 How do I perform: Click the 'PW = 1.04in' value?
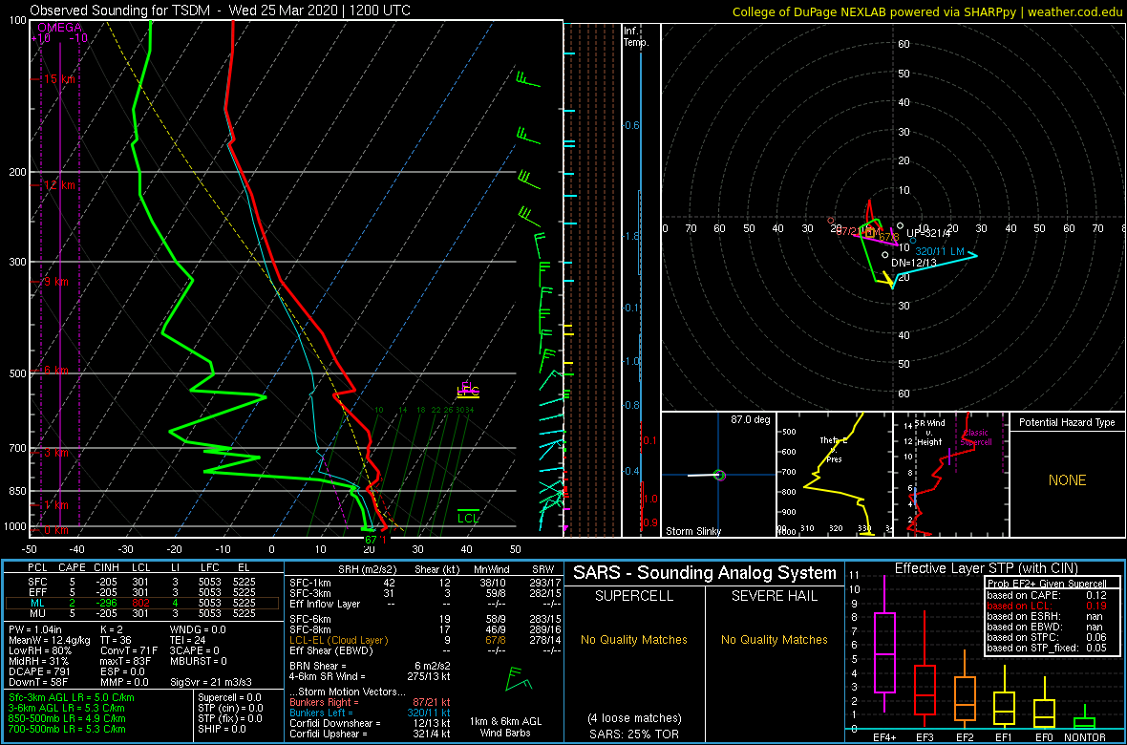[37, 629]
